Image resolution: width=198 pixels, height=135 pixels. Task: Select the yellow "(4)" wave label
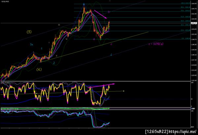click(39, 69)
